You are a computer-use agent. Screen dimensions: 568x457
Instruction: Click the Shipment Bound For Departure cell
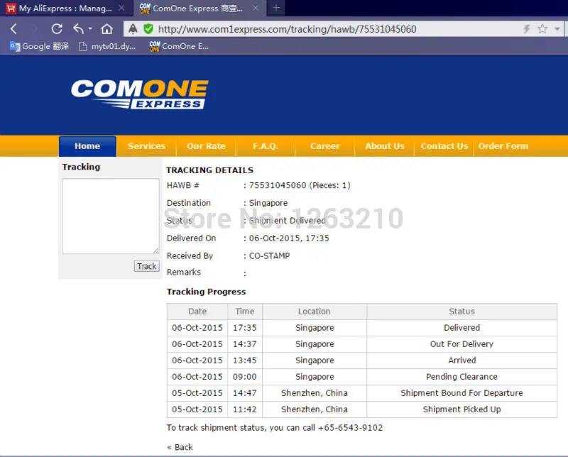click(462, 393)
